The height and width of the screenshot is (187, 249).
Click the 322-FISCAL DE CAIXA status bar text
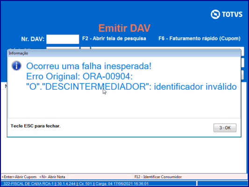pos(76,184)
